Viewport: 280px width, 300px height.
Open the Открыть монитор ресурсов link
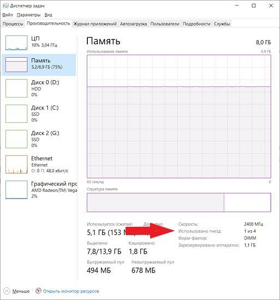(x=71, y=291)
